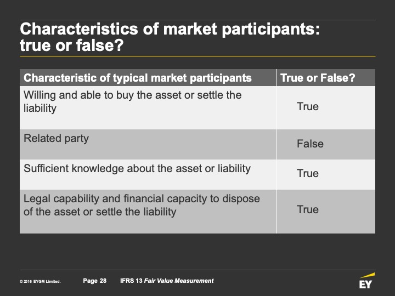Click the 'Willing and able to buy' cell
The height and width of the screenshot is (296, 395).
[x=148, y=108]
